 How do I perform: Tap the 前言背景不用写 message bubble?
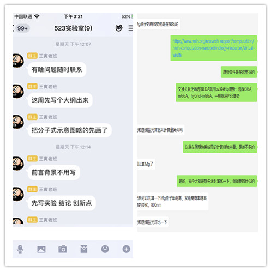tap(53, 172)
